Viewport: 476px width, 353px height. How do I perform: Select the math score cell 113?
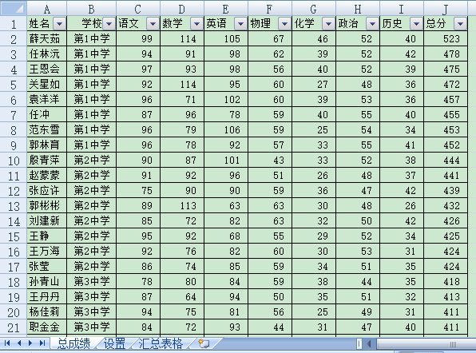pos(182,205)
